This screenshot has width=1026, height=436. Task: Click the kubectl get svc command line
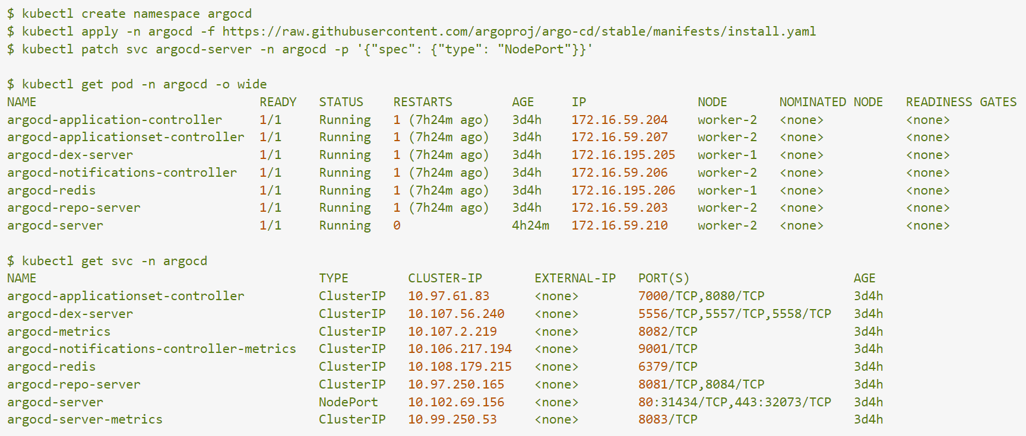[107, 261]
